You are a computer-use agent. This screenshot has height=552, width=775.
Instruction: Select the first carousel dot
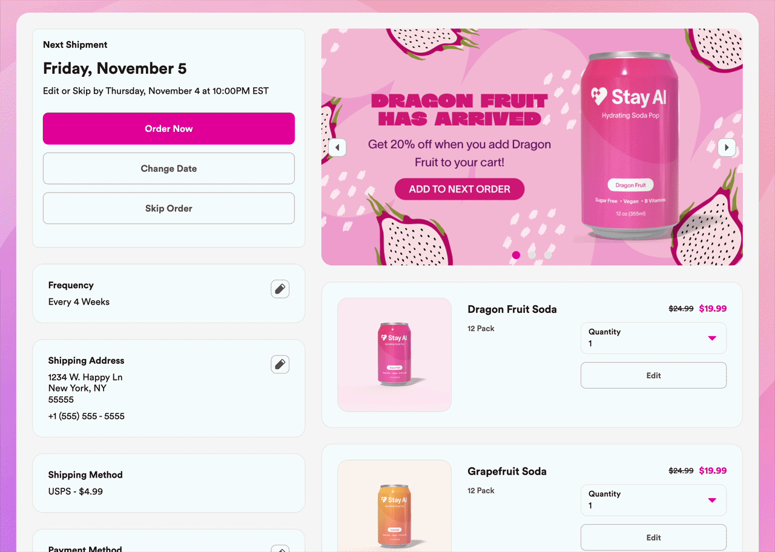pos(516,255)
